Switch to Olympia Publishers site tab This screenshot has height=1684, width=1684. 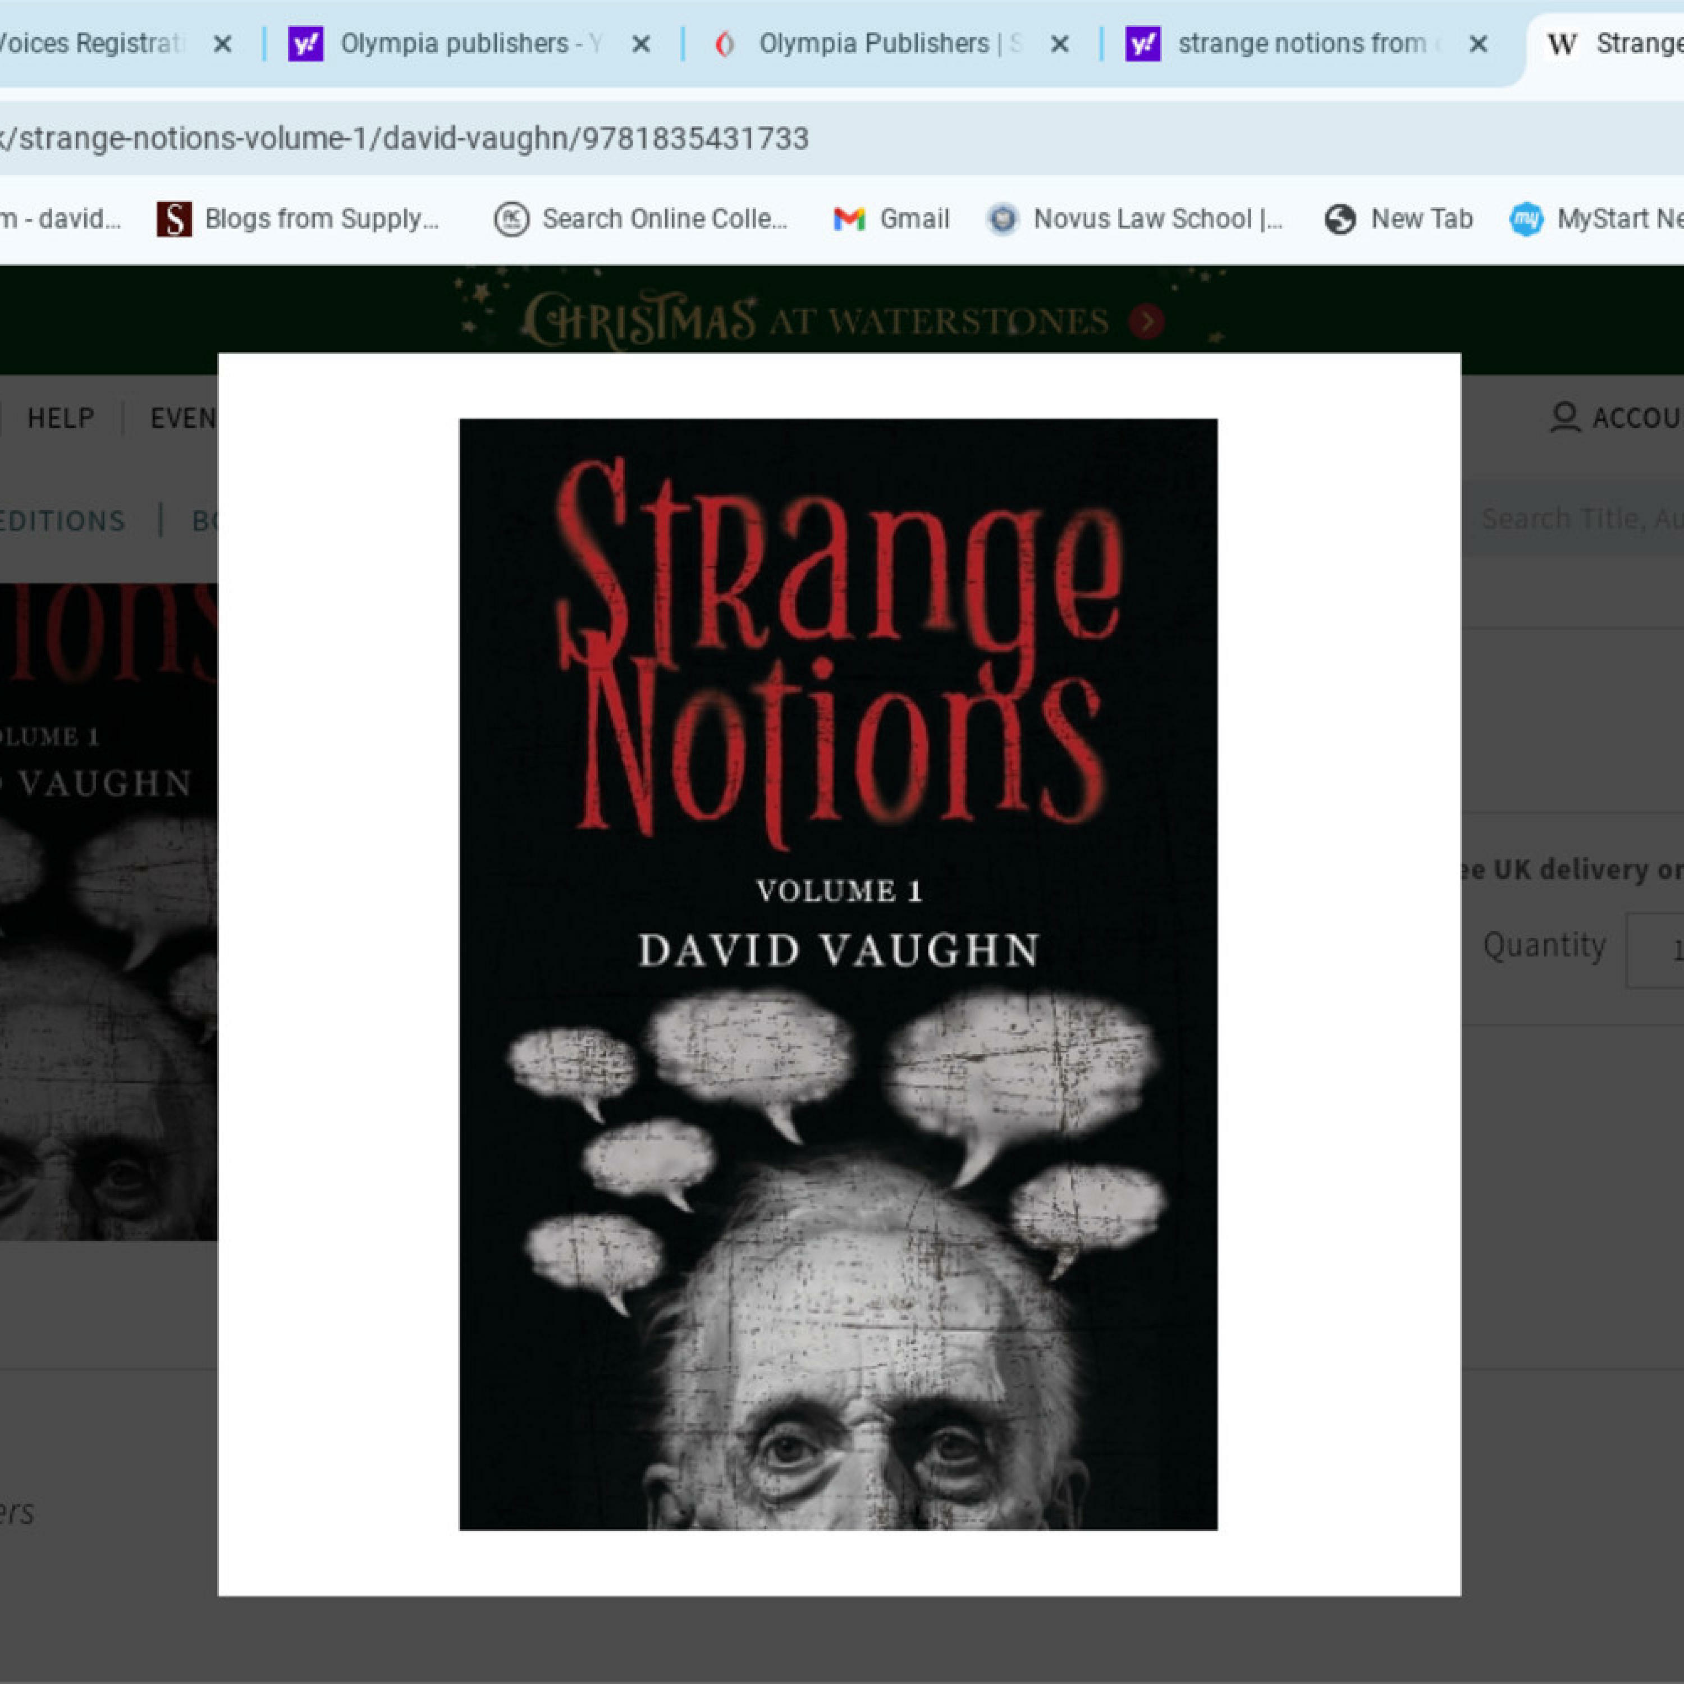[x=872, y=44]
